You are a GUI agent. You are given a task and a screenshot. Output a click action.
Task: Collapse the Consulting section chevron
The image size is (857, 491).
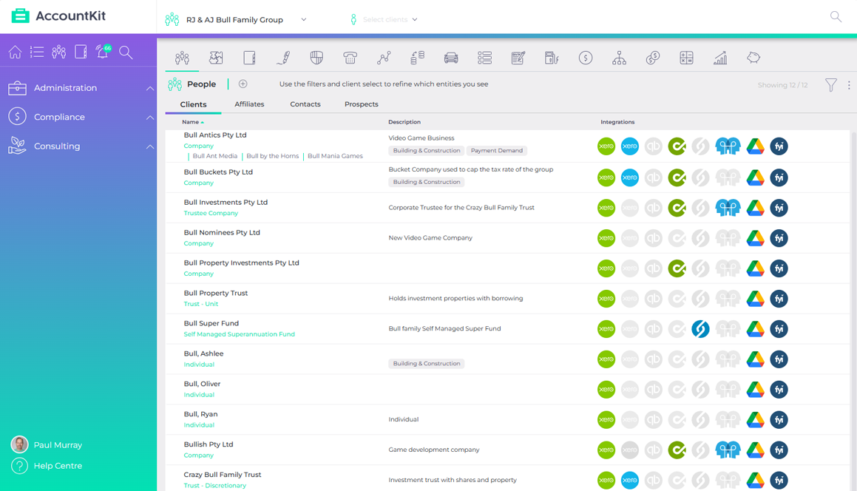(150, 146)
